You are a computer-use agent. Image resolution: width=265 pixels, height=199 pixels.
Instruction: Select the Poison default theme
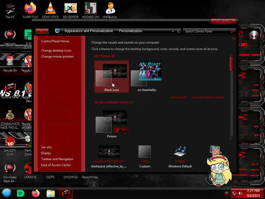(112, 124)
